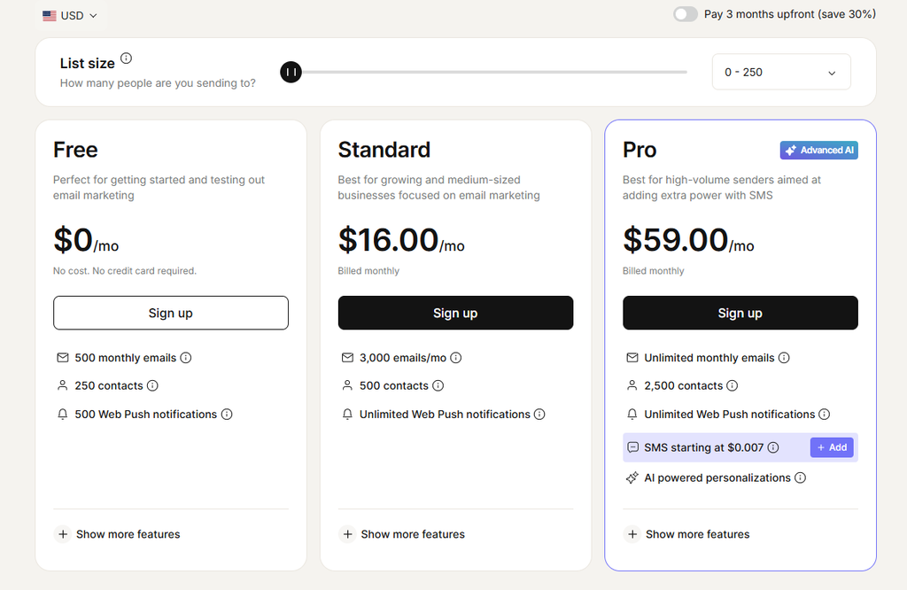Screen dimensions: 907x590
Task: Expand Show more features on Standard plan
Action: (x=402, y=534)
